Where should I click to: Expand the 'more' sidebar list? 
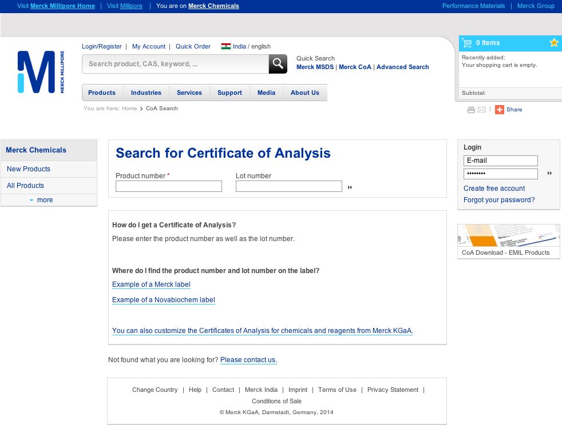coord(41,200)
